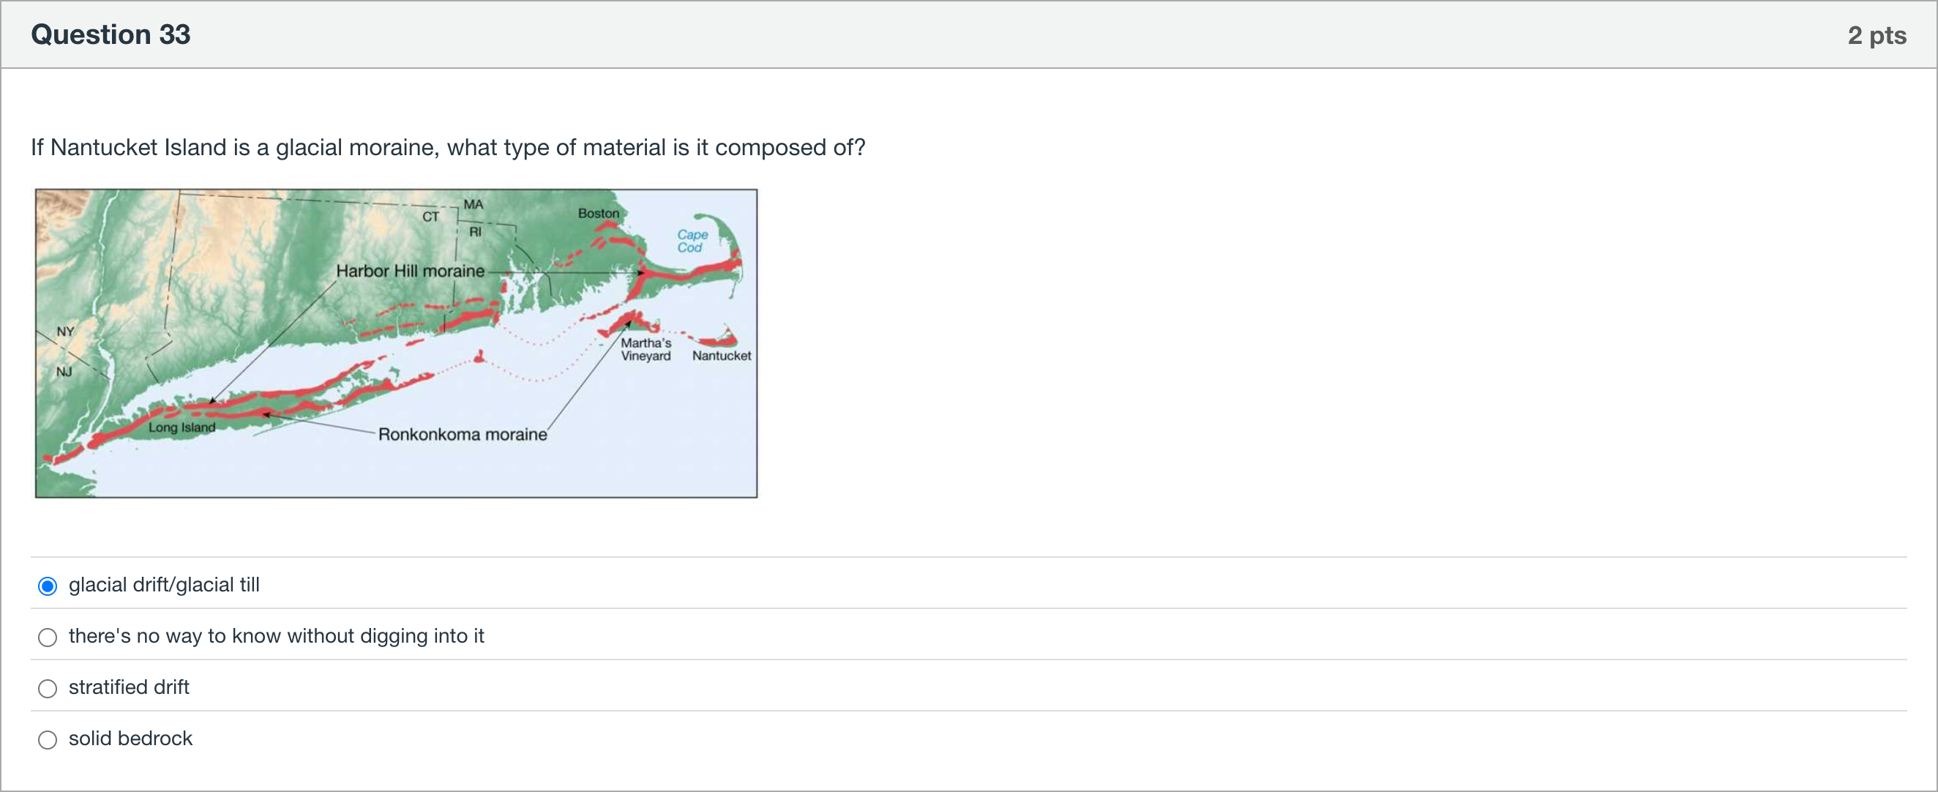Click the 'Martha's Vineyard' map label

[x=646, y=349]
